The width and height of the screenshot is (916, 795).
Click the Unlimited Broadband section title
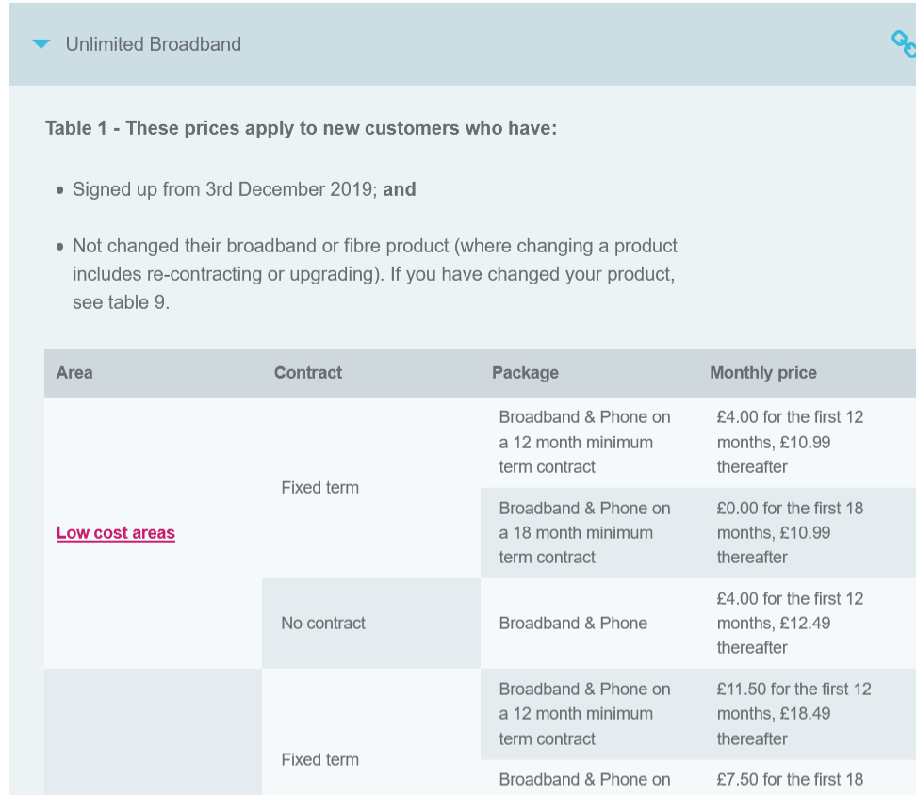[153, 44]
